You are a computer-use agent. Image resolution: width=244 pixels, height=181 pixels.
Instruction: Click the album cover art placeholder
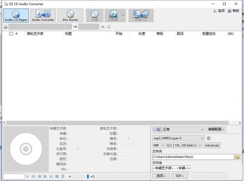coord(26,149)
